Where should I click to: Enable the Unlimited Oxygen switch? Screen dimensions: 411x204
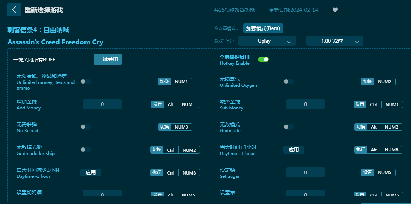point(289,81)
